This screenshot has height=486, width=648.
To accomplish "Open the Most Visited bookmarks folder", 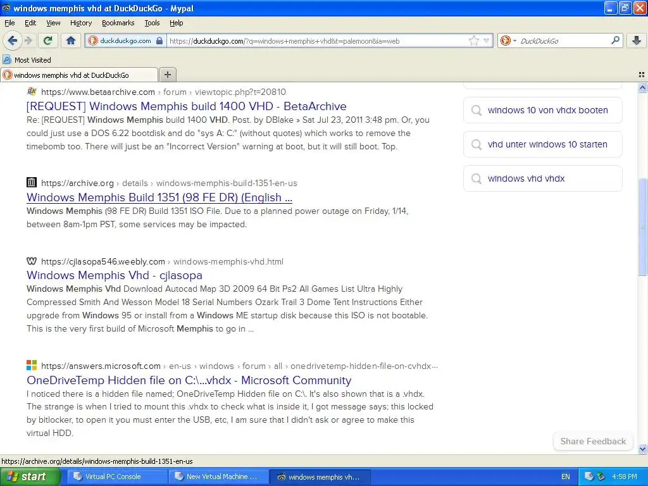I will coord(27,60).
